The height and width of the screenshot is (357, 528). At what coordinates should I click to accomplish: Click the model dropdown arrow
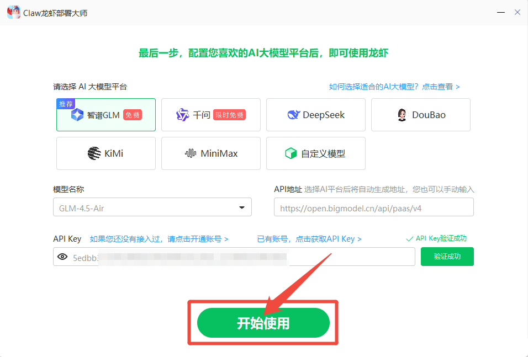[x=241, y=207]
